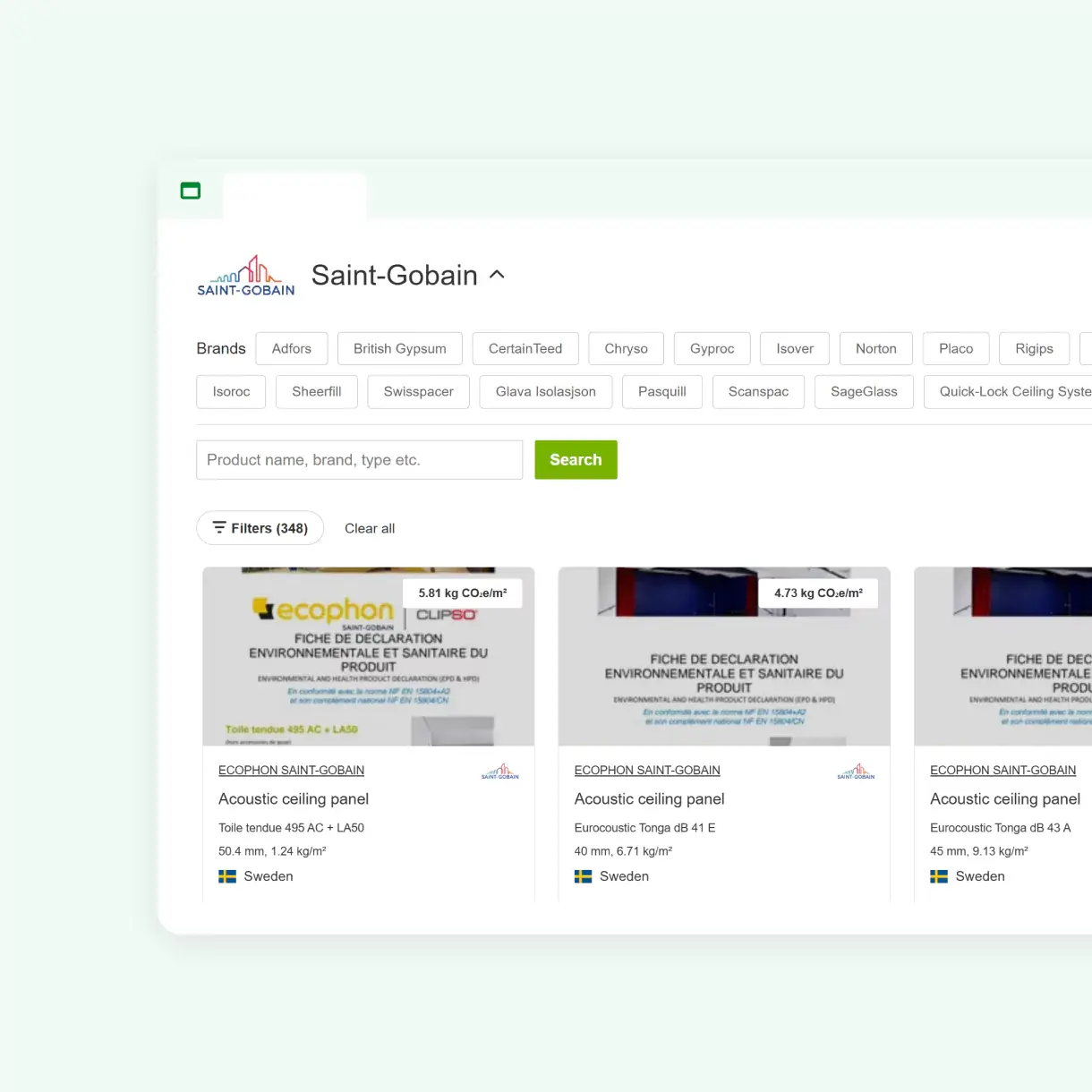The width and height of the screenshot is (1092, 1092).
Task: Click Sweden flag icon on Tonga dB 41 E card
Action: click(584, 877)
